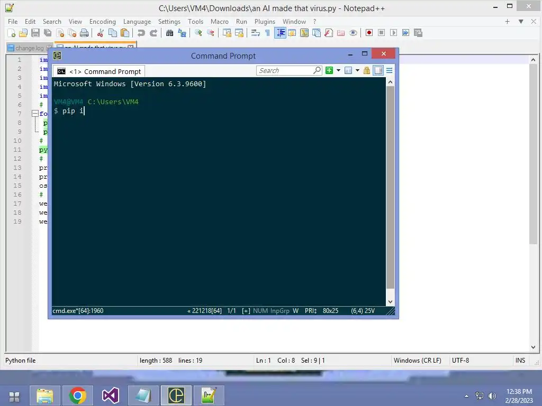Viewport: 542px width, 406px height.
Task: Click the Save Recorded Macro icon
Action: pyautogui.click(x=418, y=33)
